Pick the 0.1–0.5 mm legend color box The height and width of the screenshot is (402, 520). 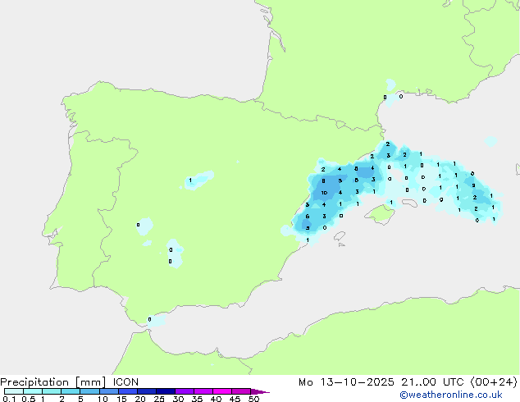pyautogui.click(x=14, y=391)
